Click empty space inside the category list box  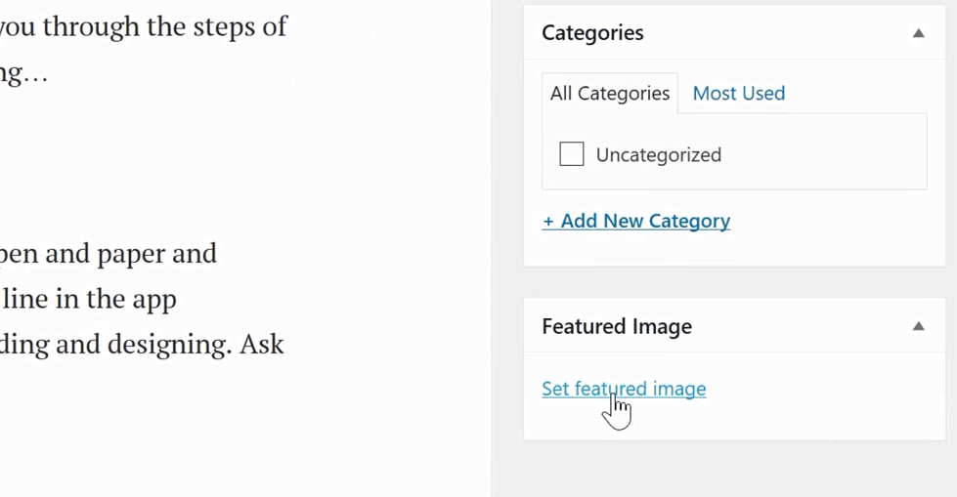(824, 155)
